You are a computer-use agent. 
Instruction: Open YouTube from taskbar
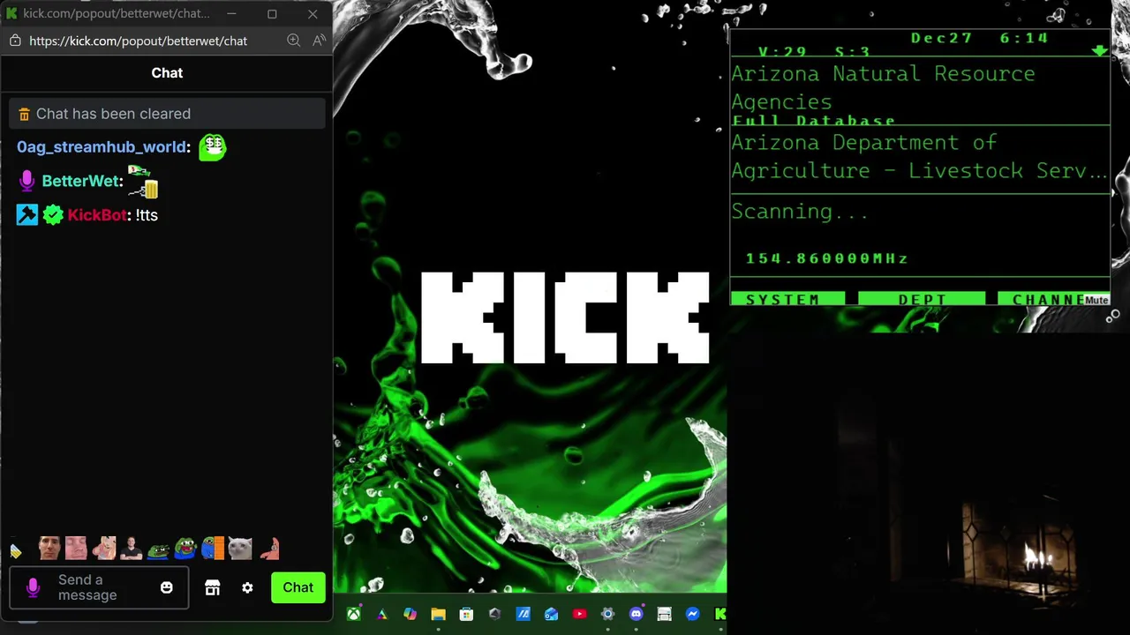[579, 614]
